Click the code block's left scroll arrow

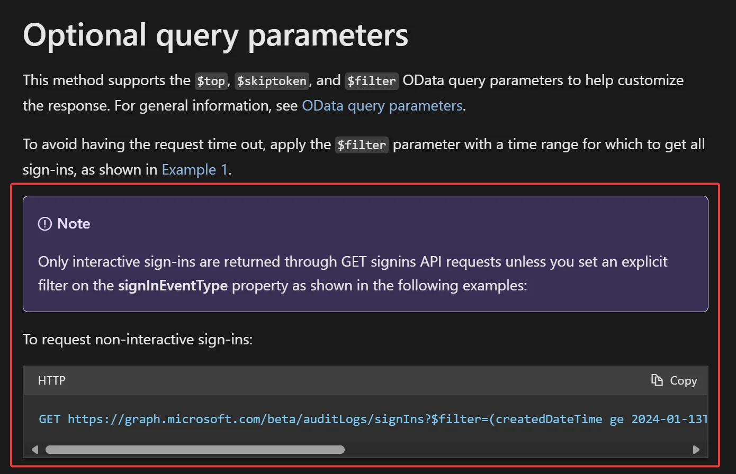35,450
